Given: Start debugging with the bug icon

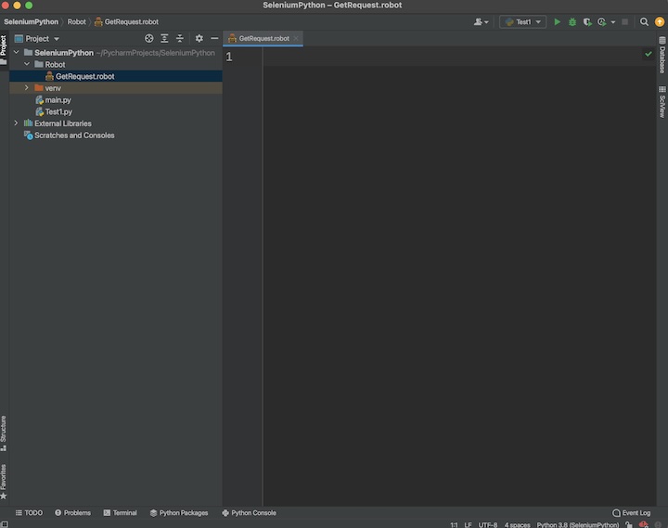Looking at the screenshot, I should (572, 21).
